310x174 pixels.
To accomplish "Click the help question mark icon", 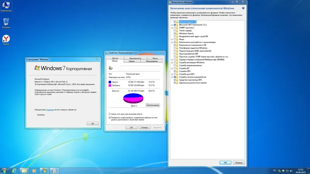I will tap(243, 8).
